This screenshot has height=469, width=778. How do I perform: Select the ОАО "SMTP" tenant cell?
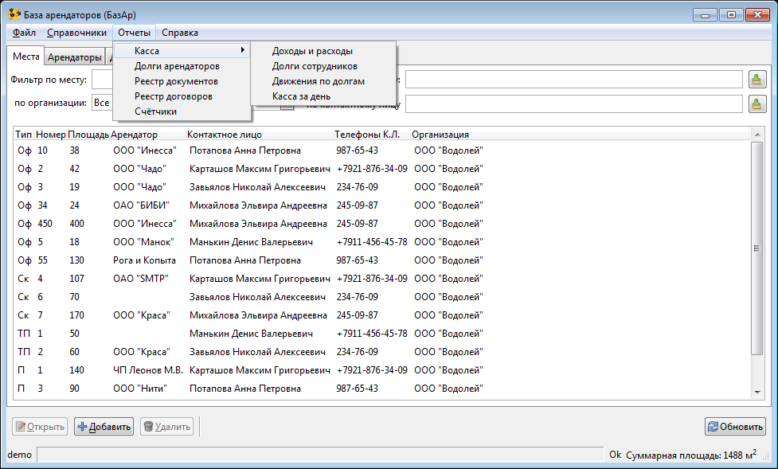point(141,279)
